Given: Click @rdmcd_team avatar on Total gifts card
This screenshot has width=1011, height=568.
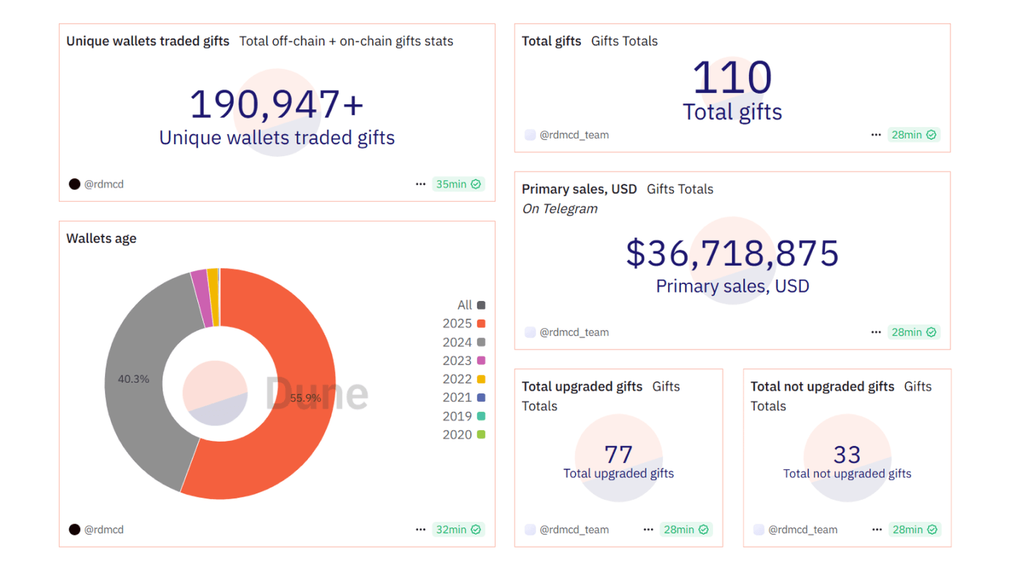Looking at the screenshot, I should tap(530, 135).
